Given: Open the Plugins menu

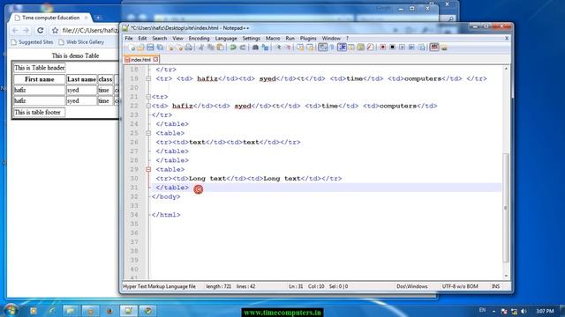Looking at the screenshot, I should click(308, 38).
